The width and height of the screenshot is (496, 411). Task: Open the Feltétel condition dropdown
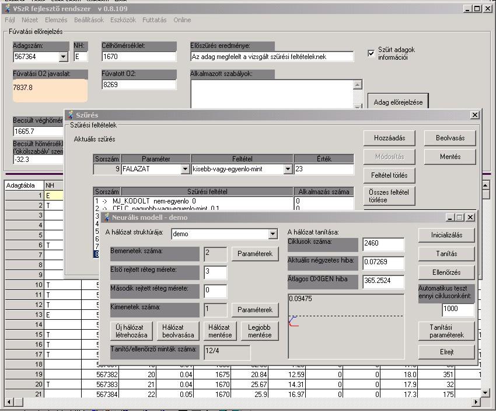288,169
